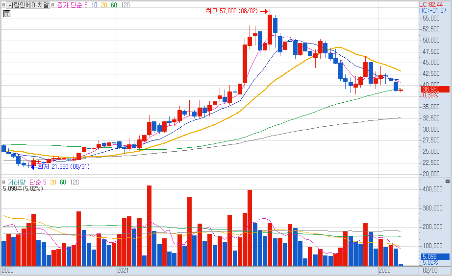452x276 pixels.
Task: Click the 35,000 price axis label
Action: pyautogui.click(x=431, y=107)
